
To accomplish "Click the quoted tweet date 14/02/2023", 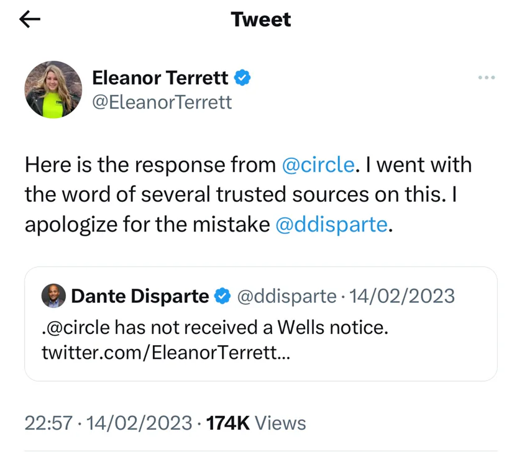I will coord(402,296).
